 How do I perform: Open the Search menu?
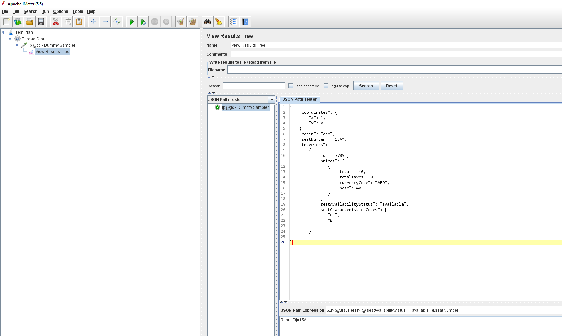tap(30, 11)
